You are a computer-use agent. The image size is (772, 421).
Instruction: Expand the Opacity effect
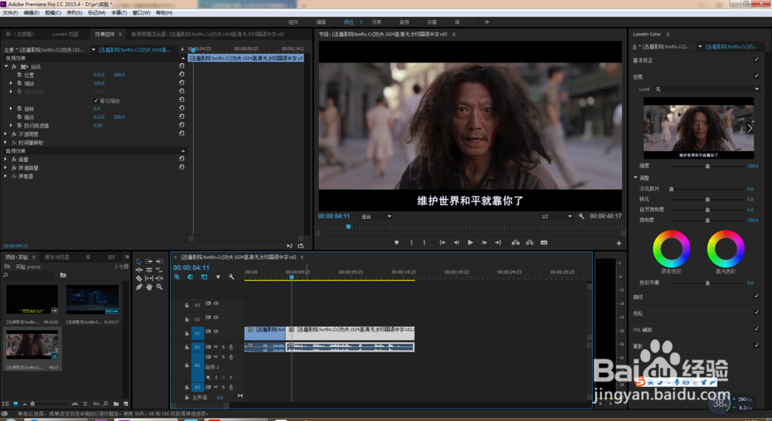tap(5, 133)
